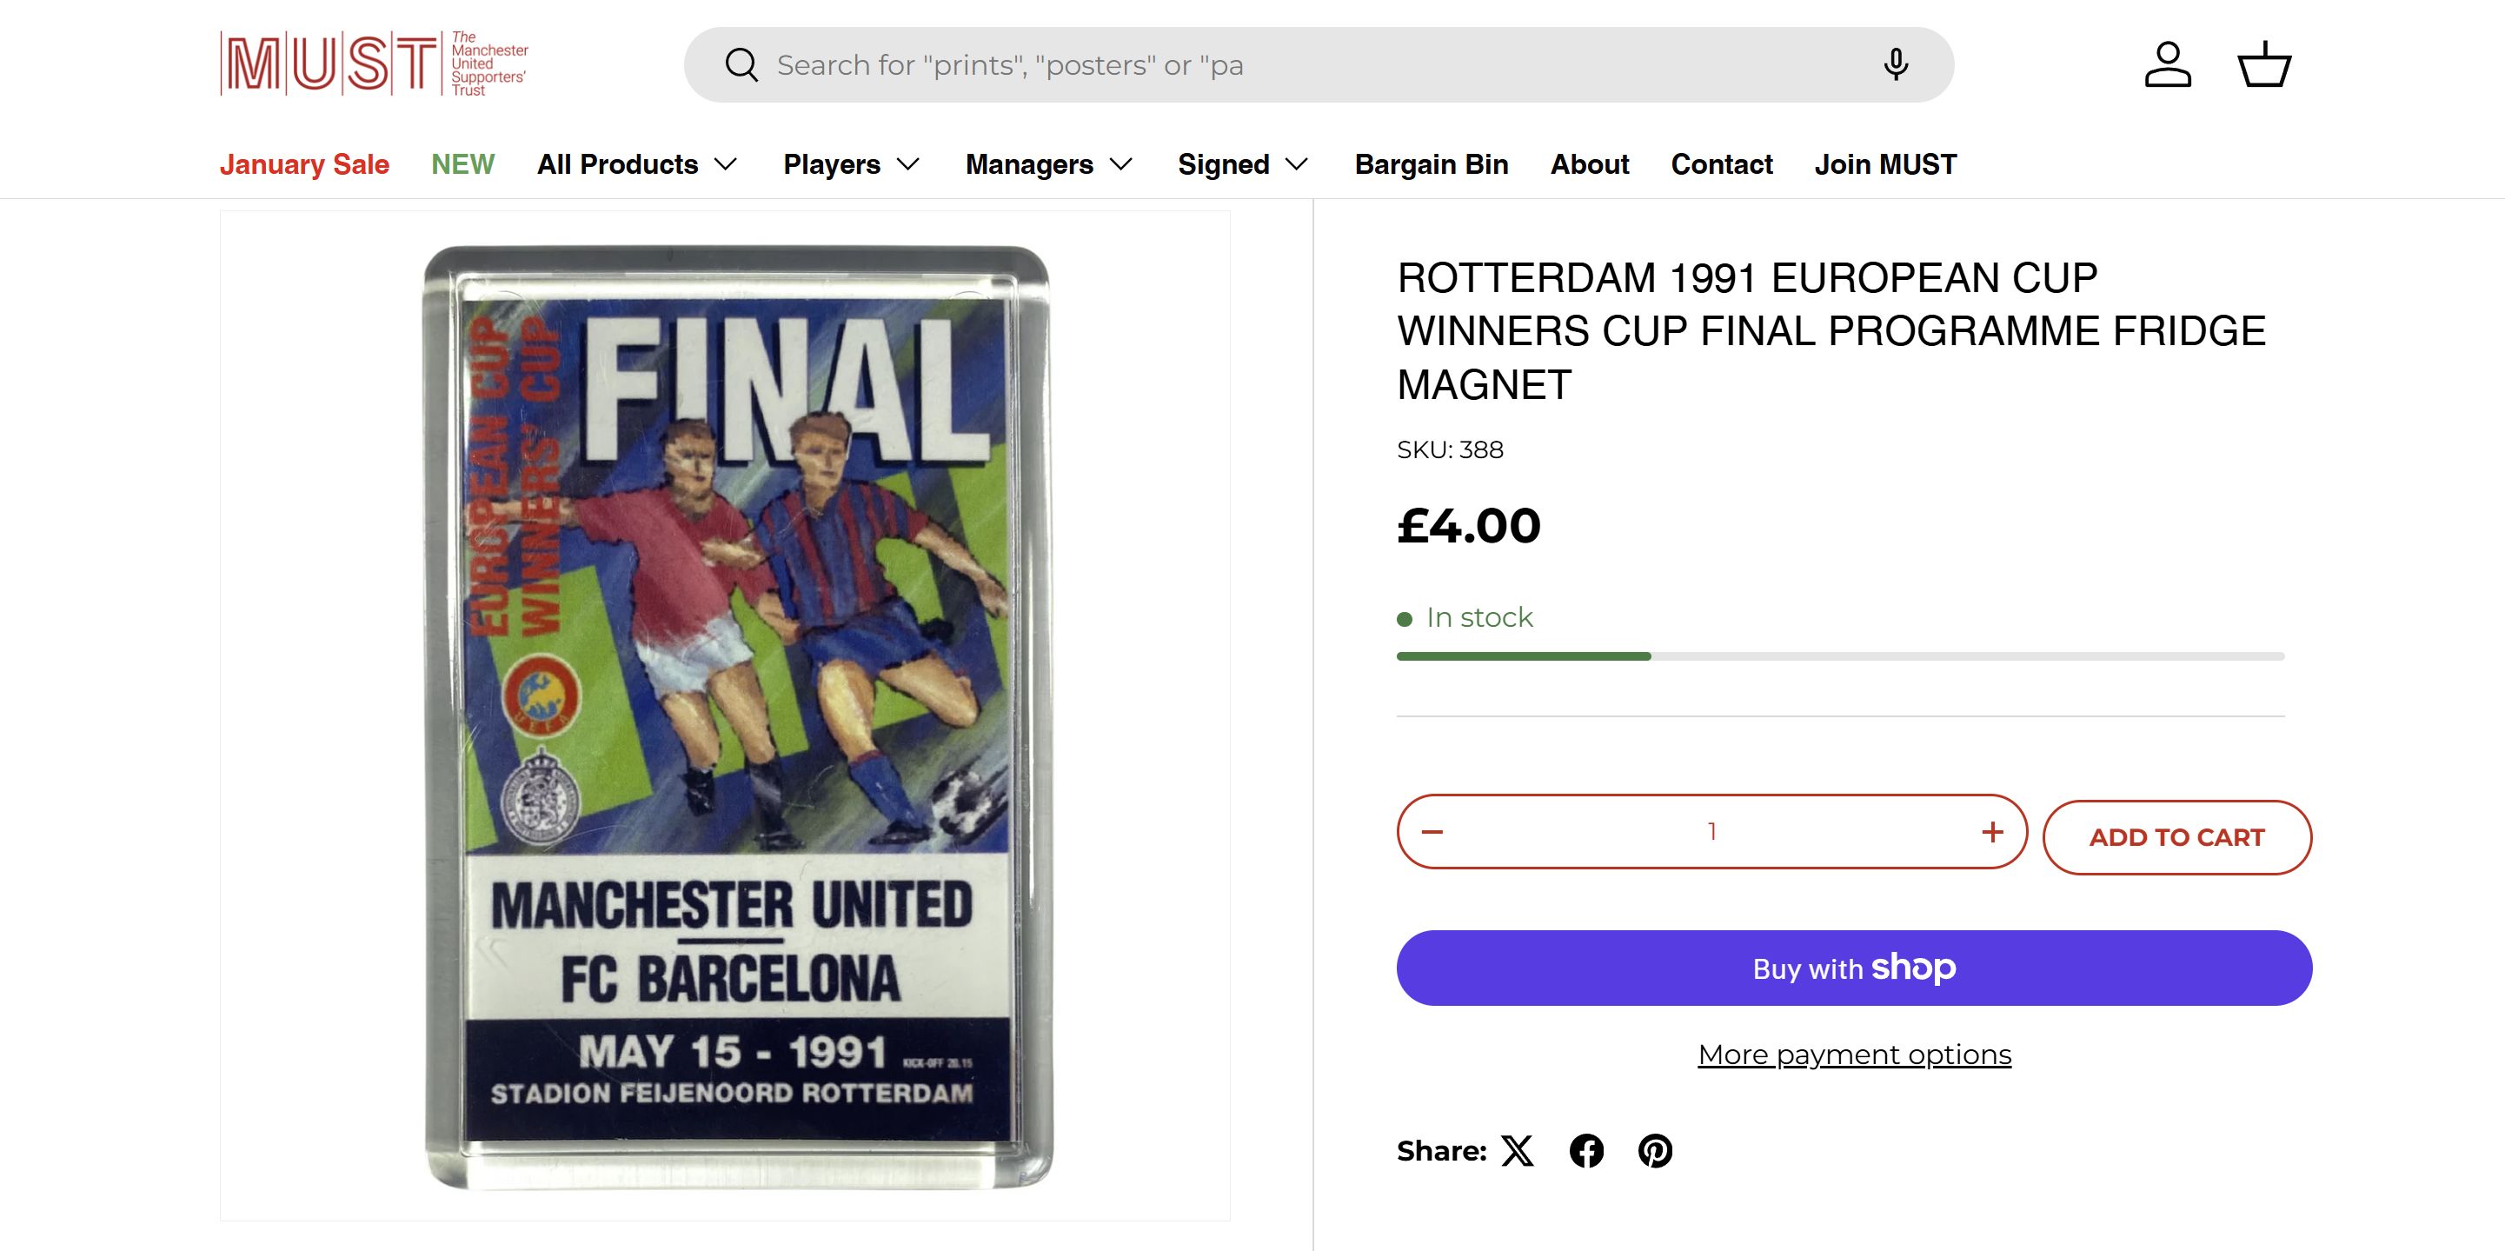2505x1251 pixels.
Task: Expand the All Products dropdown menu
Action: 637,164
